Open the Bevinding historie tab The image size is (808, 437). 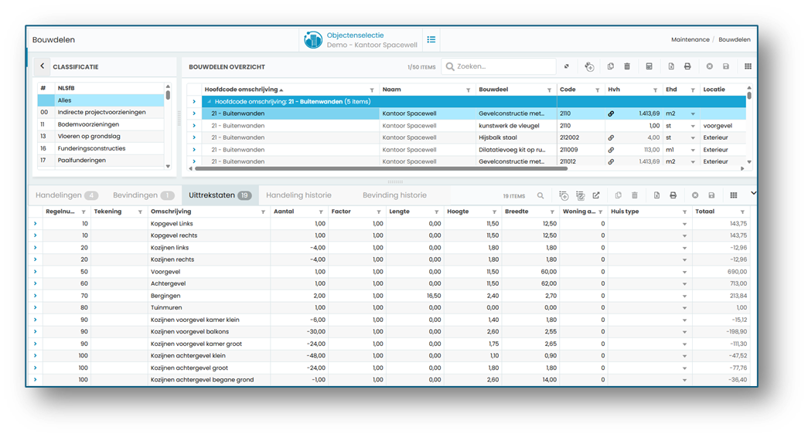coord(394,195)
